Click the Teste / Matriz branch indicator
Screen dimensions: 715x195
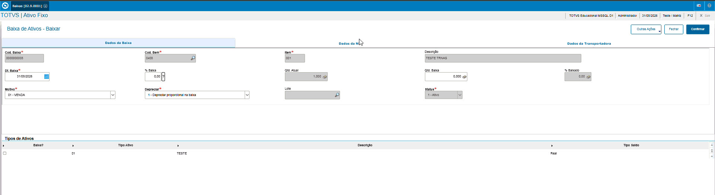(x=672, y=16)
